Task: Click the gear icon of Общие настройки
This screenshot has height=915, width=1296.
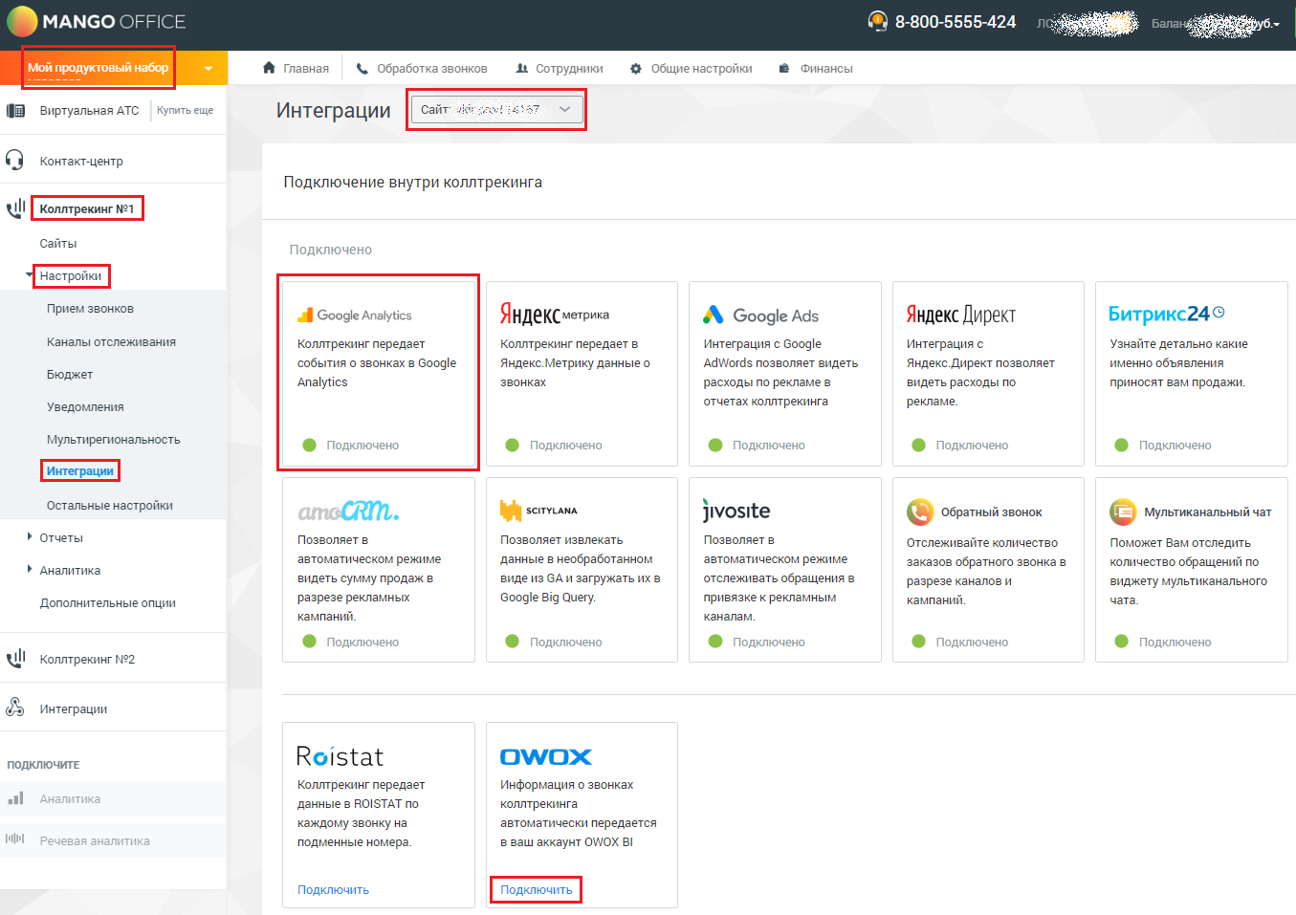Action: [x=636, y=69]
